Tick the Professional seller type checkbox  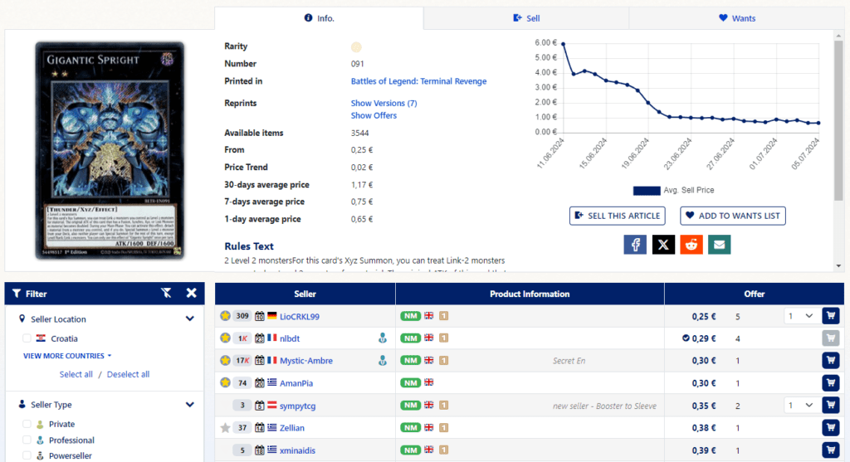[27, 440]
